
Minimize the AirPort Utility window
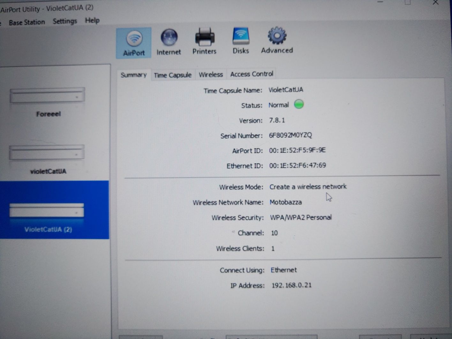[380, 3]
